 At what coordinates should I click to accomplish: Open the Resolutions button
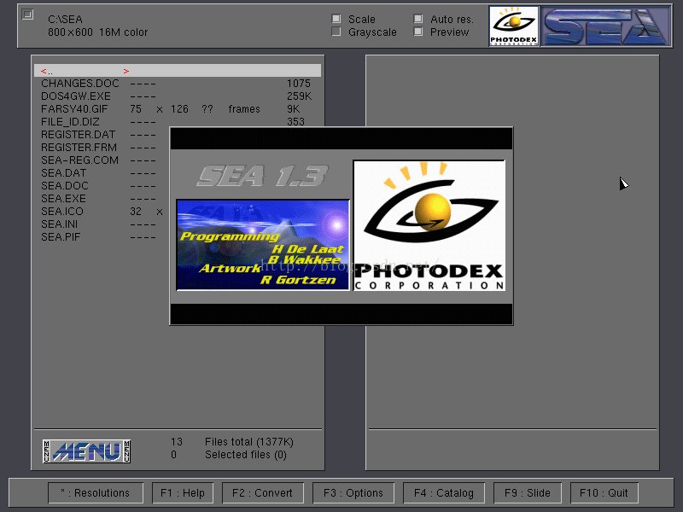[x=96, y=493]
